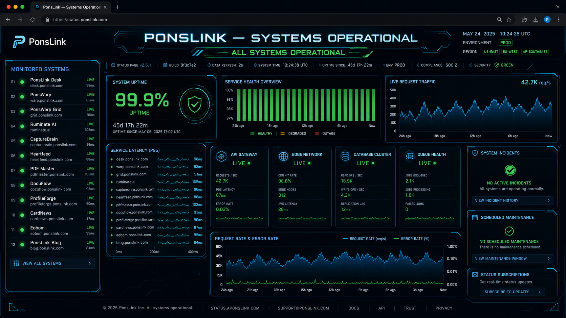Viewport: 566px width, 318px height.
Task: Click Subscribe to Updates button
Action: pyautogui.click(x=512, y=292)
